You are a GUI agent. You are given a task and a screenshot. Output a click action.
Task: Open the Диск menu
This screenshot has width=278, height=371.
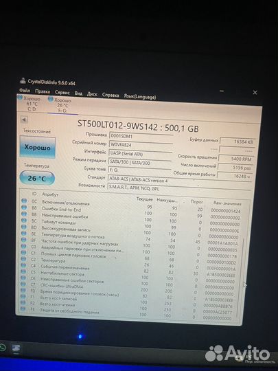point(92,94)
